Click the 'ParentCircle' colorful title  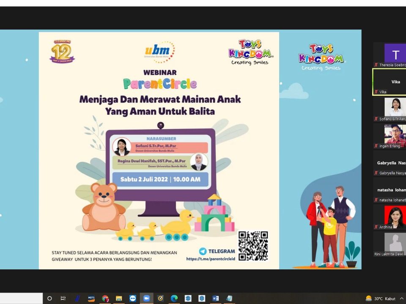coord(160,84)
